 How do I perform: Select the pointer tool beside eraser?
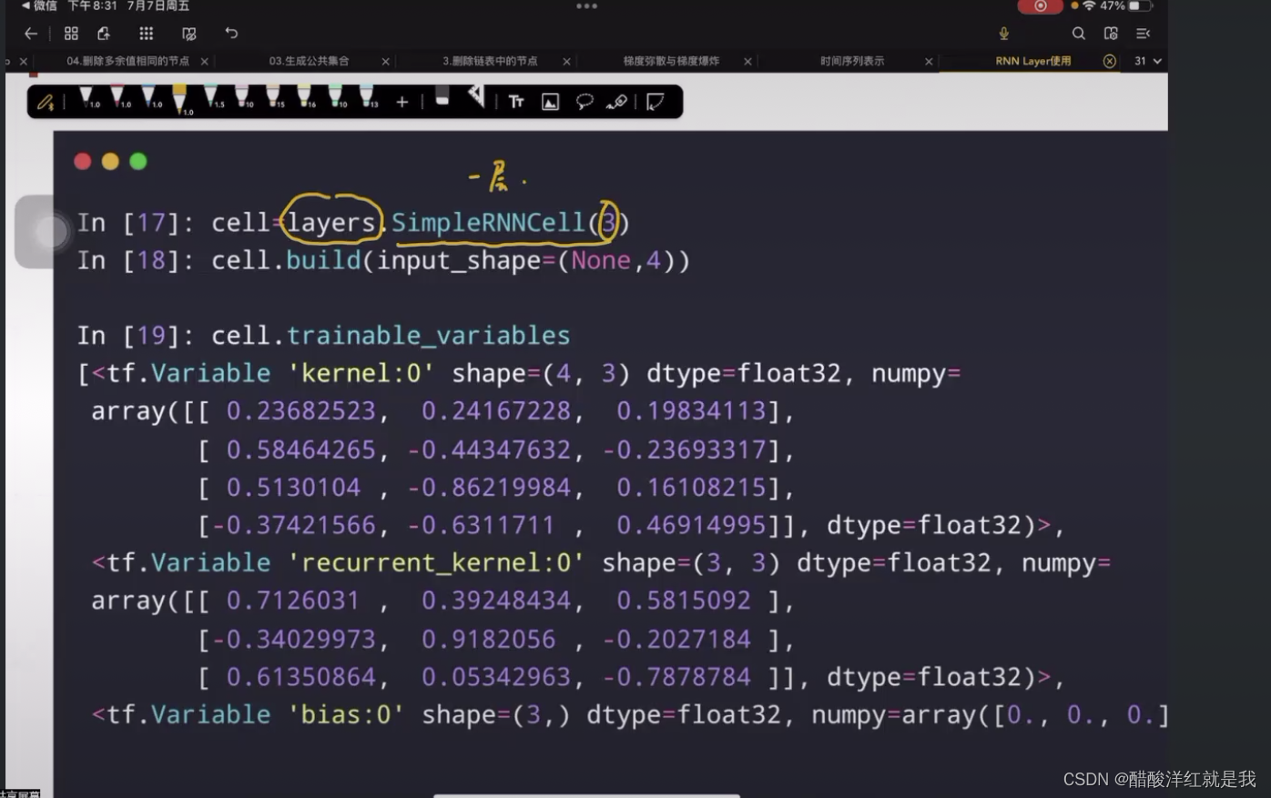tap(476, 96)
